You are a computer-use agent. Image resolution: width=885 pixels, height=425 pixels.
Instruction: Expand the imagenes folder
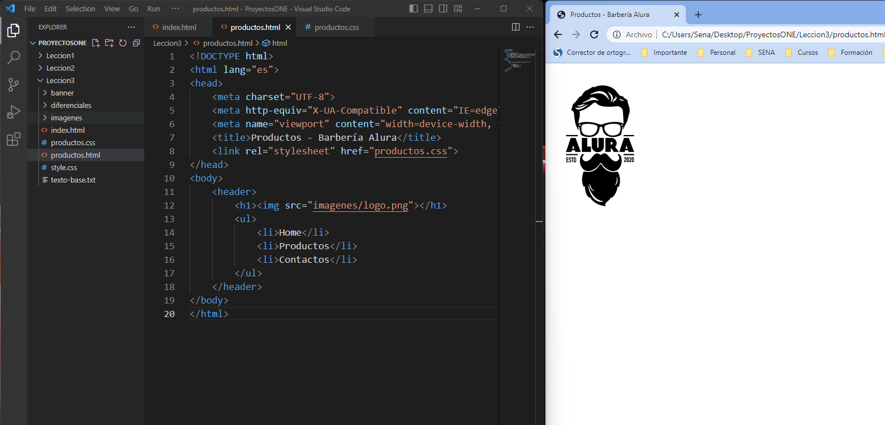click(85, 118)
